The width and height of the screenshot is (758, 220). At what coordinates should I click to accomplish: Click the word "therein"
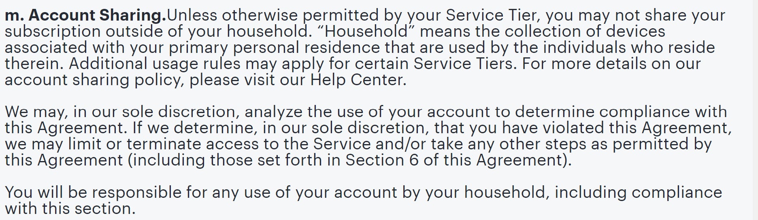coord(34,64)
